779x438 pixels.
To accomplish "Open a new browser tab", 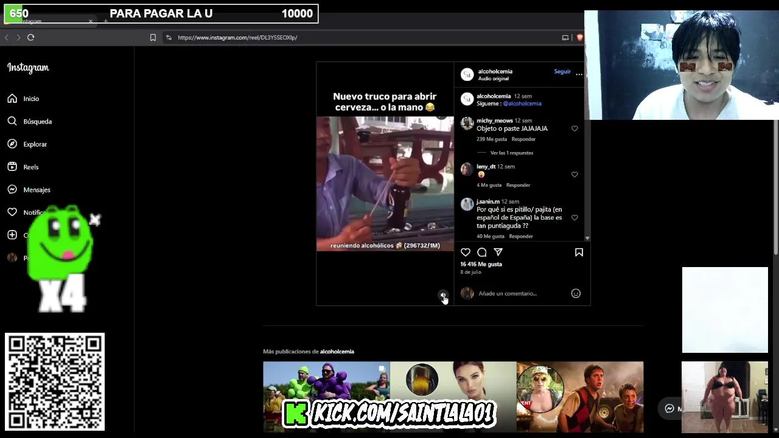I will [105, 21].
